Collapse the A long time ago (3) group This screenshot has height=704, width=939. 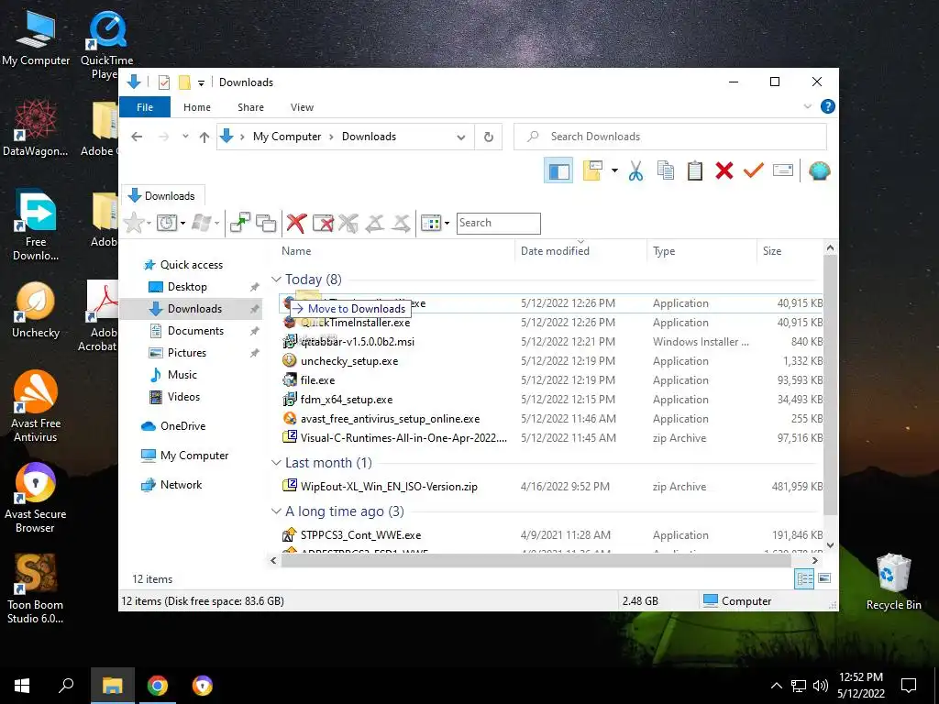[276, 511]
